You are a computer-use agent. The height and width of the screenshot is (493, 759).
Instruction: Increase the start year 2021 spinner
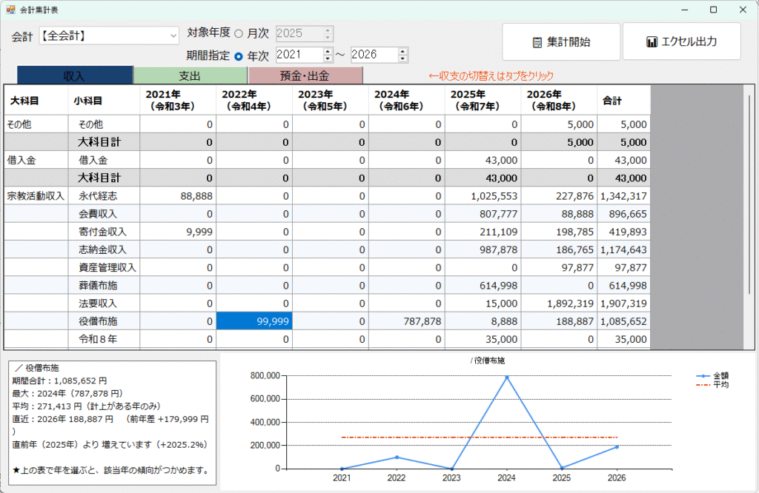click(x=328, y=51)
